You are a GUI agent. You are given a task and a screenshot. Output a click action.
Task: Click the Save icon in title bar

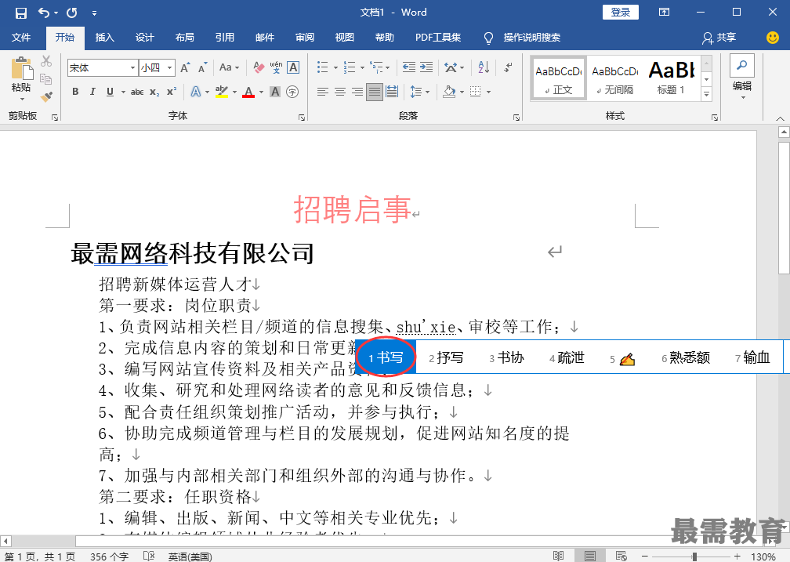pos(20,13)
